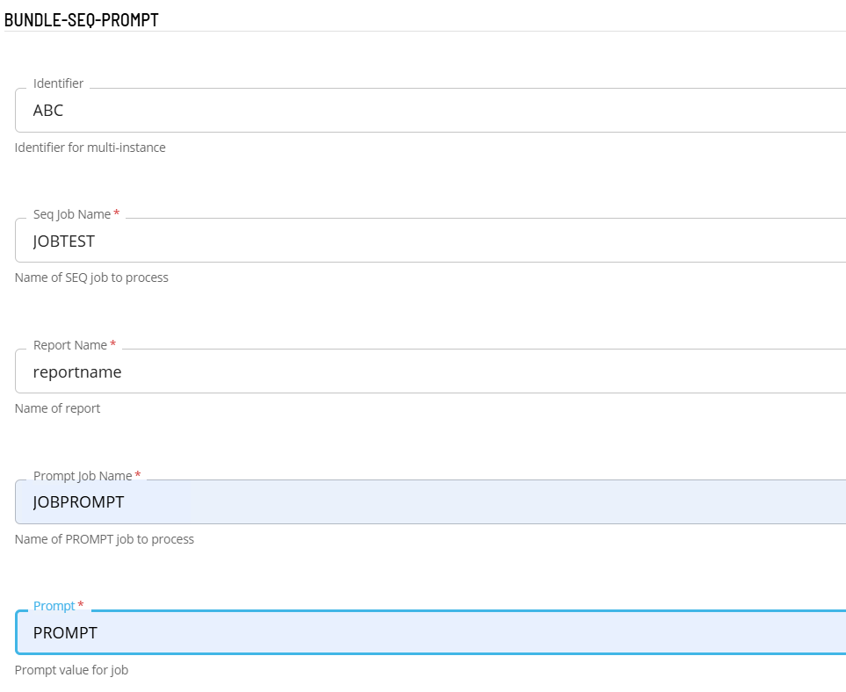Click the floating "Identifier" field label
This screenshot has width=846, height=692.
pos(58,83)
